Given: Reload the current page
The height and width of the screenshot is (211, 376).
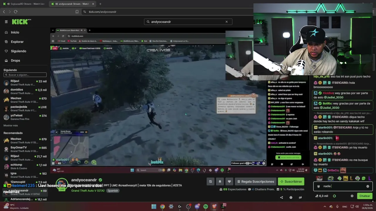Looking at the screenshot, I should [x=16, y=12].
